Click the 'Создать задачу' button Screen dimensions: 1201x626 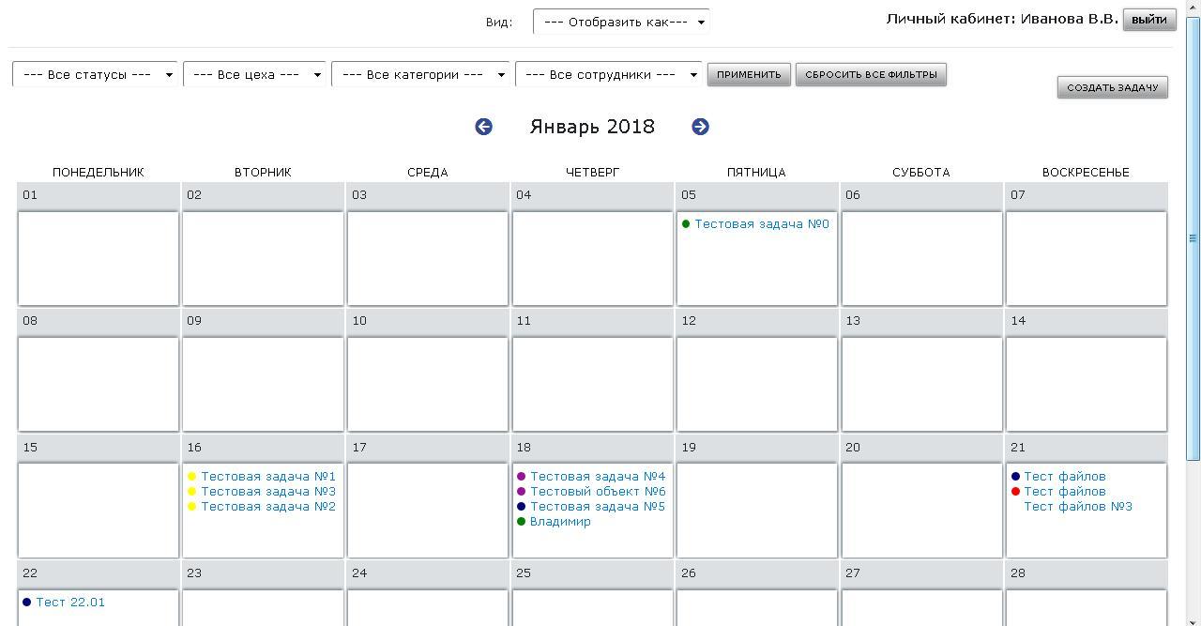[x=1112, y=87]
